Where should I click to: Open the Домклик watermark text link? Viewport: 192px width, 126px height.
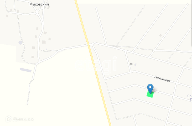(23, 119)
